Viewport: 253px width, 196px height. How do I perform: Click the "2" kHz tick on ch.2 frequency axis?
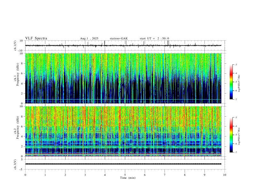pos(22,146)
